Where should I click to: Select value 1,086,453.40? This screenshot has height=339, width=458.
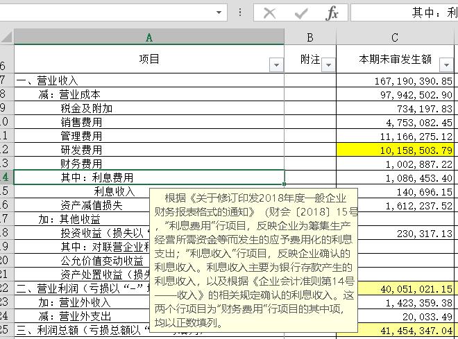tap(396, 177)
